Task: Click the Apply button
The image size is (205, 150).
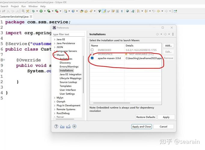Action: (166, 117)
